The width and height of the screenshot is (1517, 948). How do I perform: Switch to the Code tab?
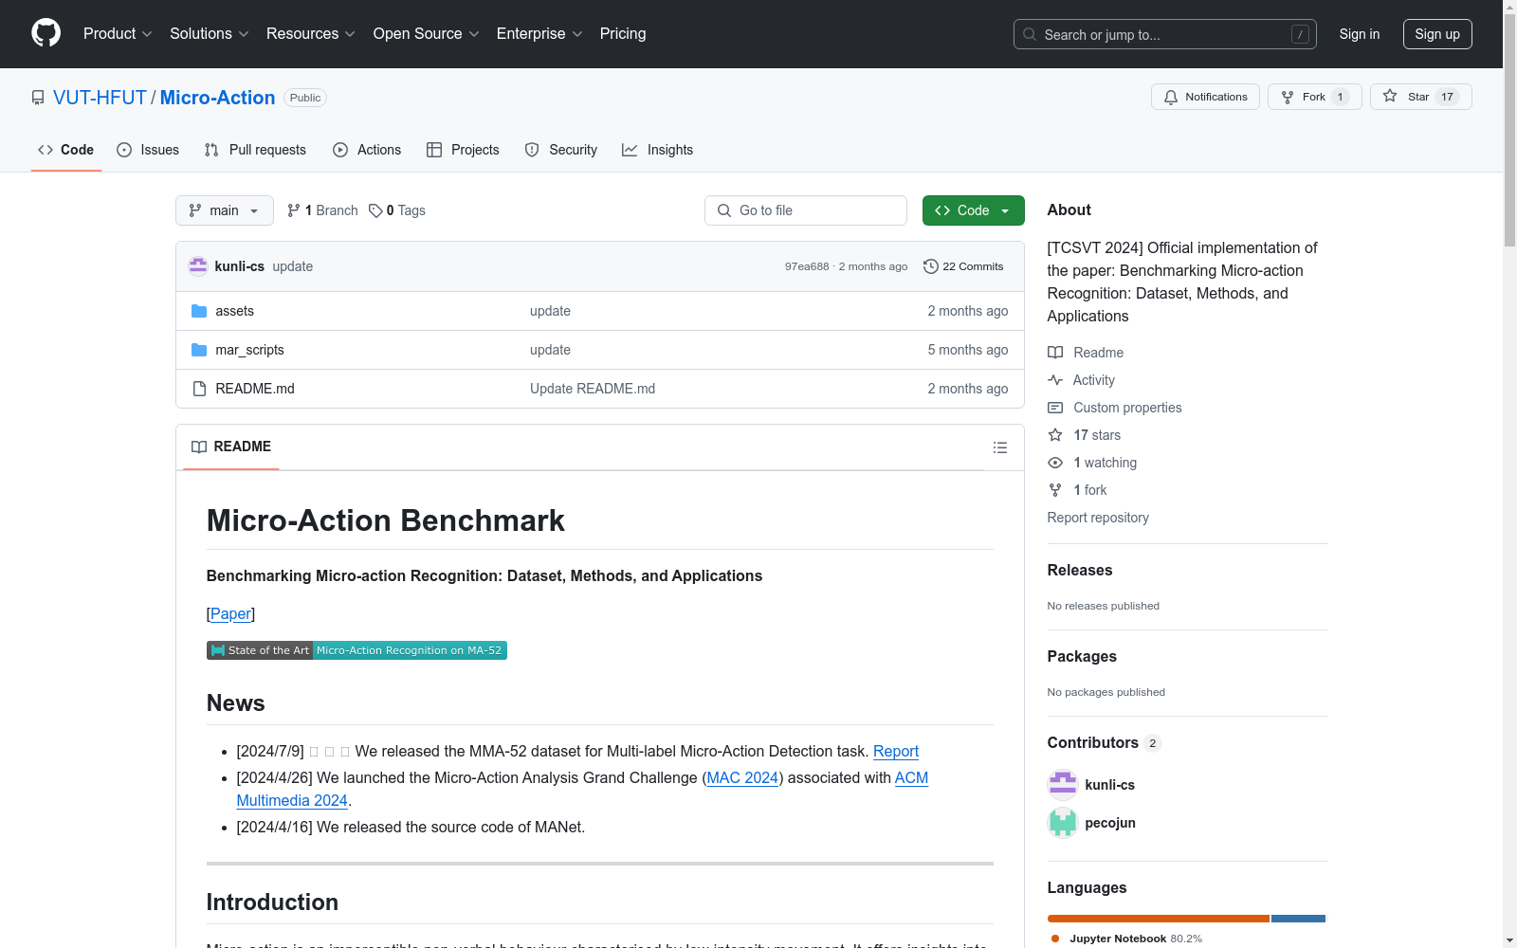pos(66,150)
